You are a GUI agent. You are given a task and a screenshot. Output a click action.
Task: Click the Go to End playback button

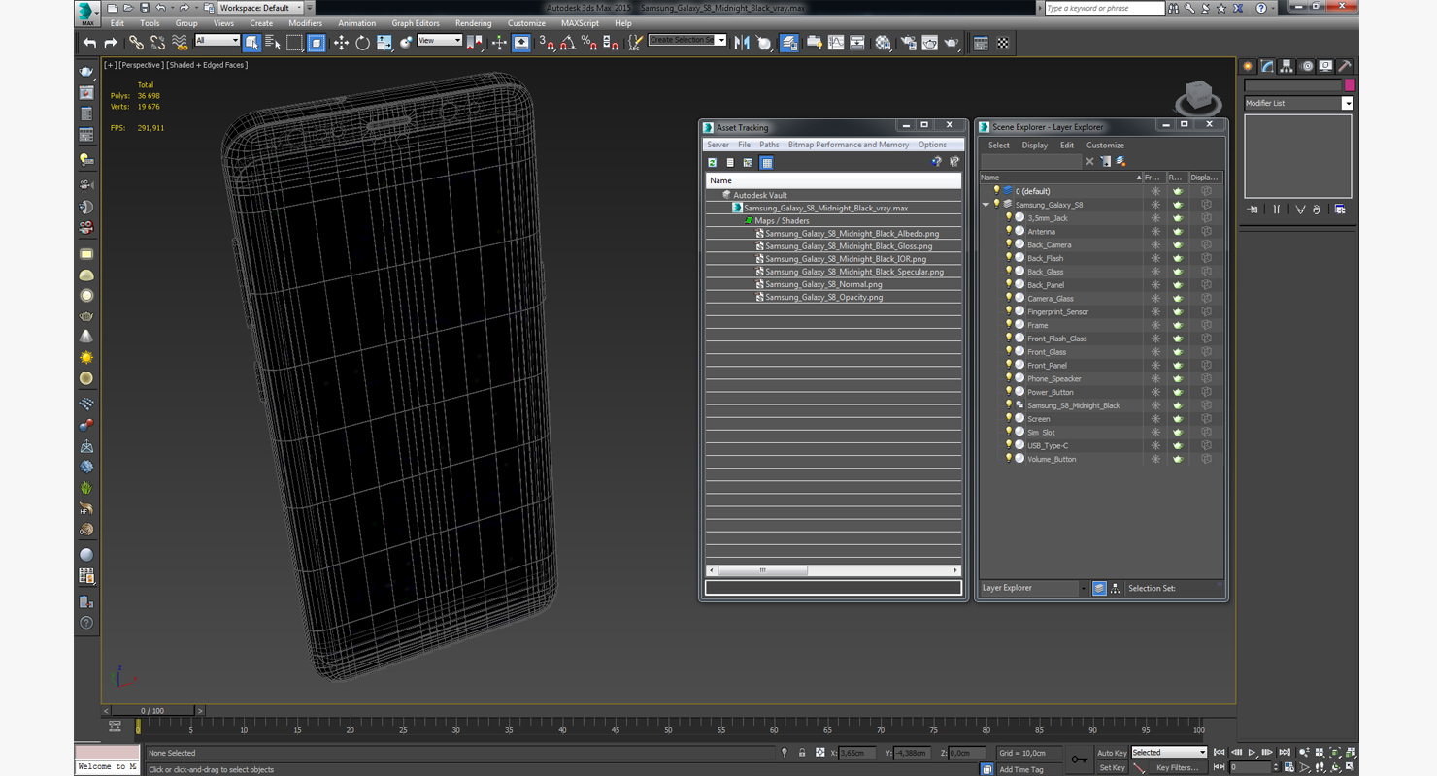pos(1285,752)
